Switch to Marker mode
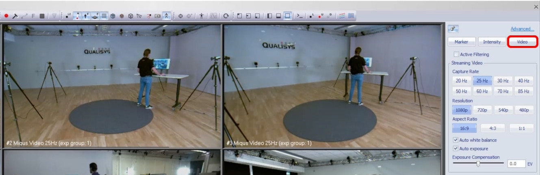Image resolution: width=540 pixels, height=175 pixels. click(461, 42)
